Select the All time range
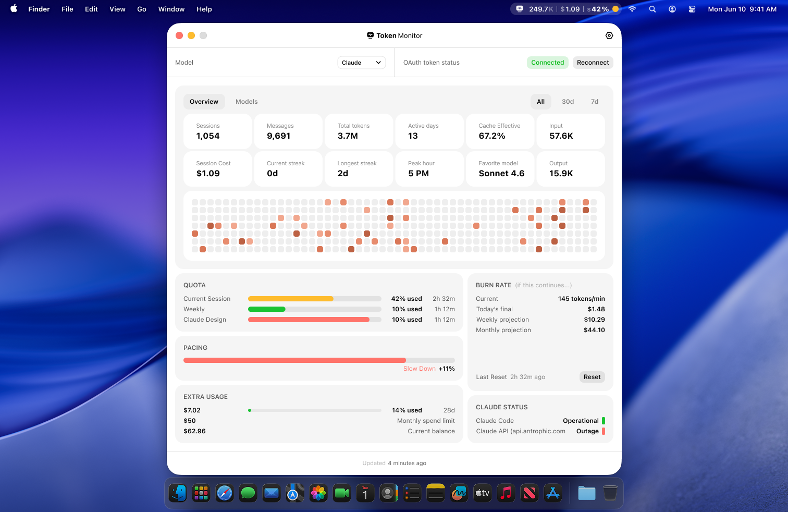Screen dimensions: 788x512 coord(541,102)
